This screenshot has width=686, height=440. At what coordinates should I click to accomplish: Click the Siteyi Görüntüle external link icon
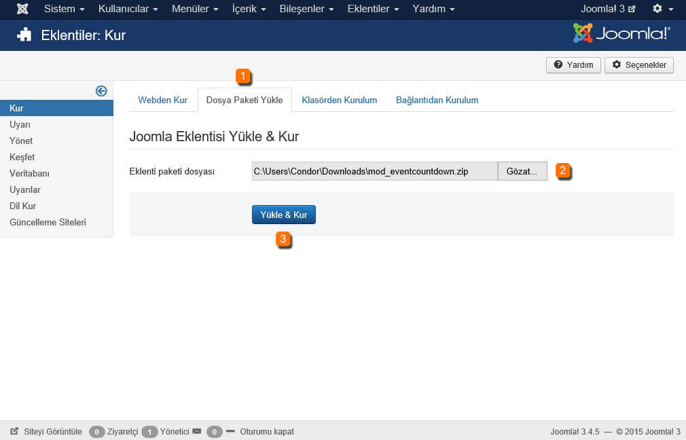(x=14, y=431)
